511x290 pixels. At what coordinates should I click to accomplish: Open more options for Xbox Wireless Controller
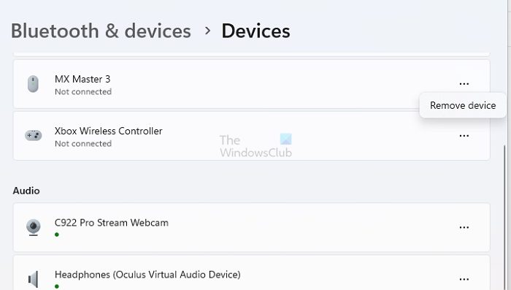[464, 136]
